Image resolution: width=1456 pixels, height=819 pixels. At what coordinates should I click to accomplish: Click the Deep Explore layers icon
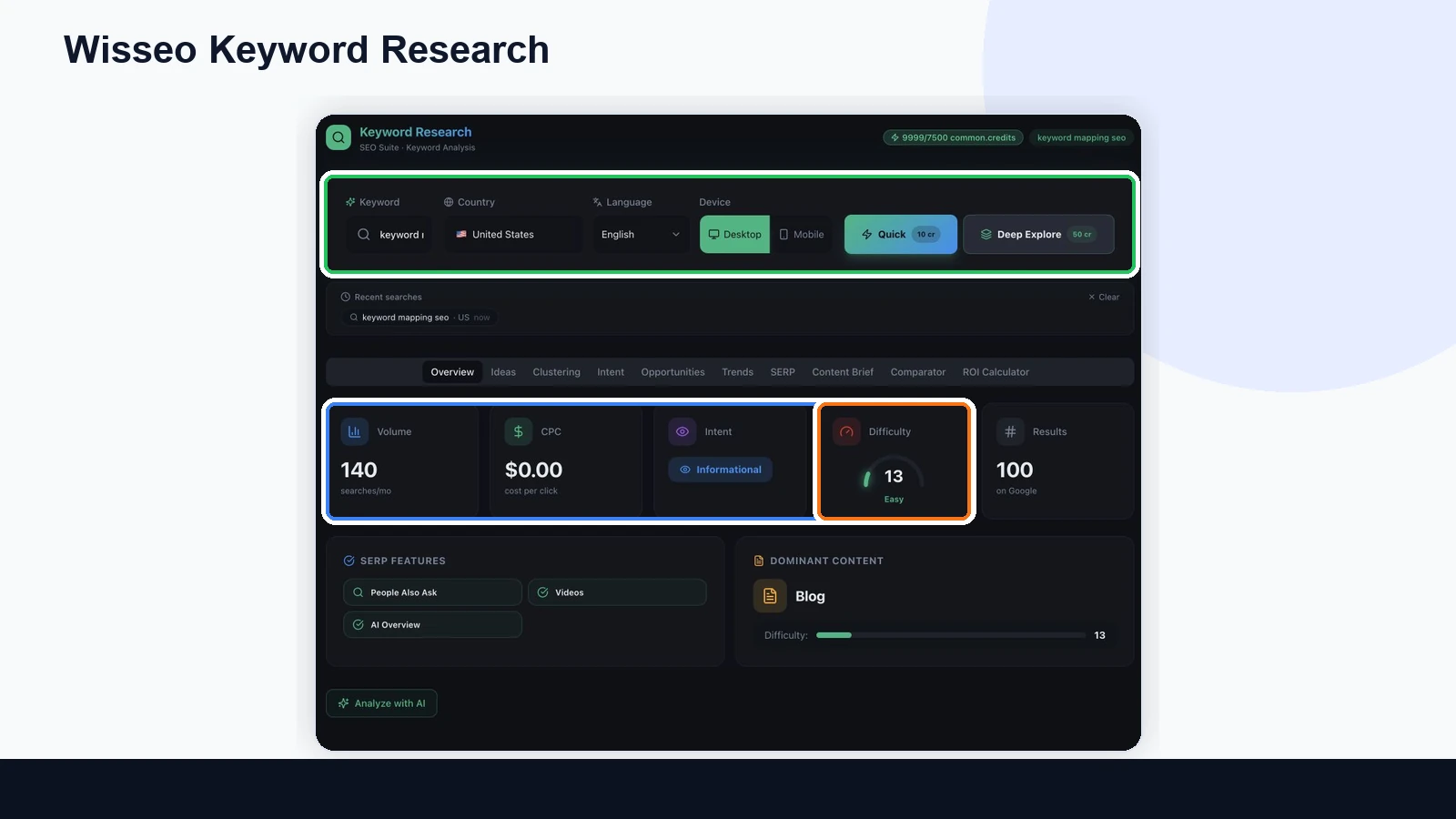coord(986,234)
